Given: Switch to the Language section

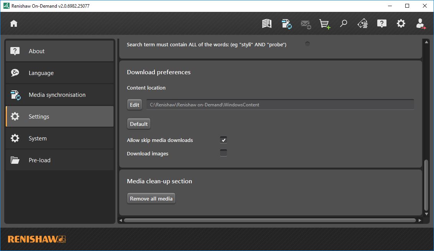Looking at the screenshot, I should (x=59, y=73).
